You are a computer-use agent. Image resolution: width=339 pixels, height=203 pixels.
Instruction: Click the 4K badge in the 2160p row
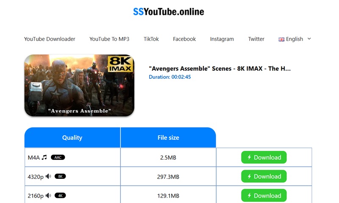click(x=60, y=195)
